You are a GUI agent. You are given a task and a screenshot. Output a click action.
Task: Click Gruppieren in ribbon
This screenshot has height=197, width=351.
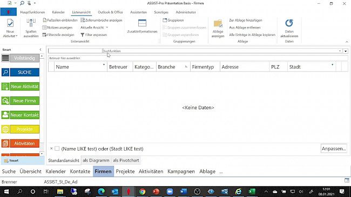click(x=173, y=20)
